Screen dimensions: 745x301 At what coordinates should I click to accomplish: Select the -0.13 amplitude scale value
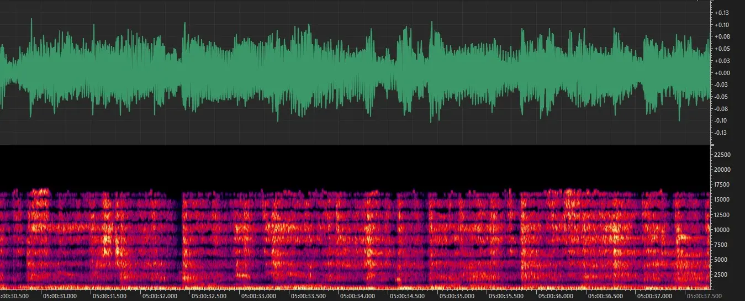tap(722, 133)
